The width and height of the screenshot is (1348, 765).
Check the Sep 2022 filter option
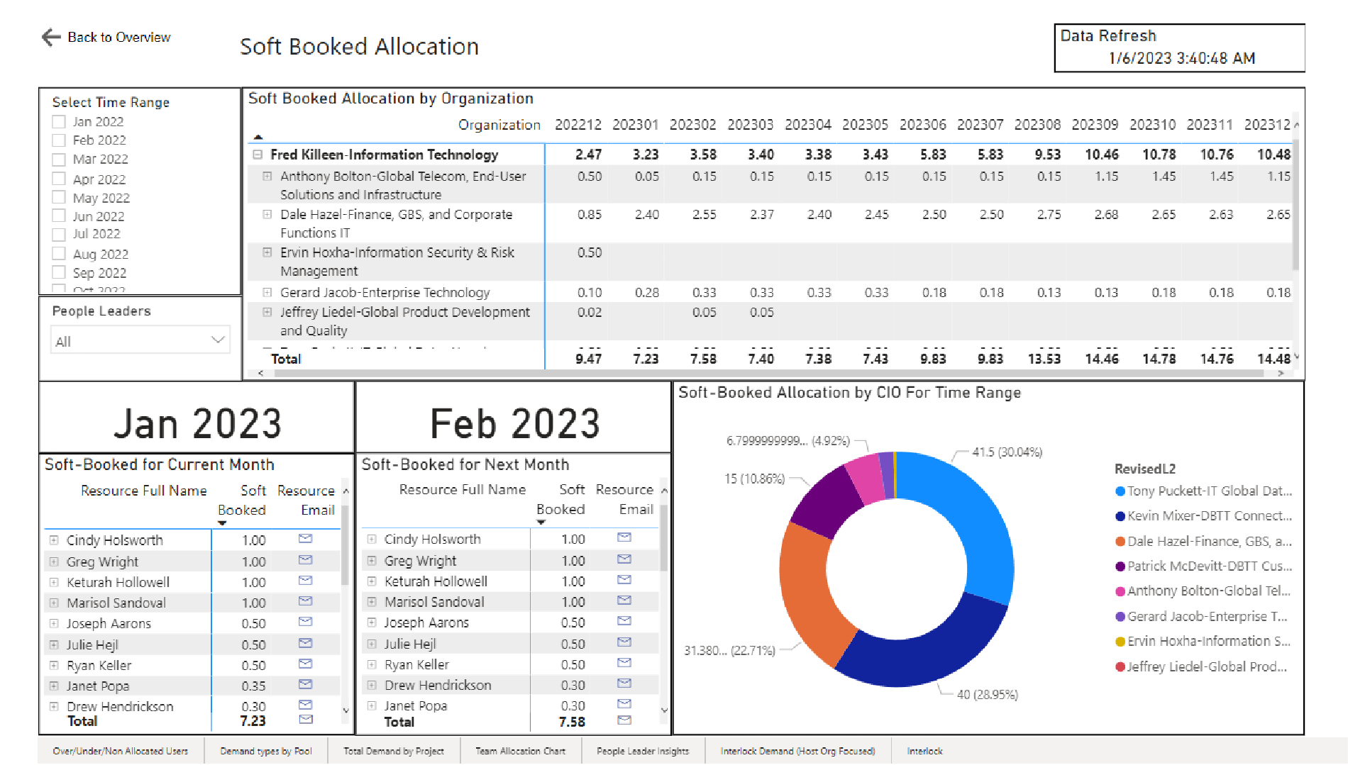[59, 272]
